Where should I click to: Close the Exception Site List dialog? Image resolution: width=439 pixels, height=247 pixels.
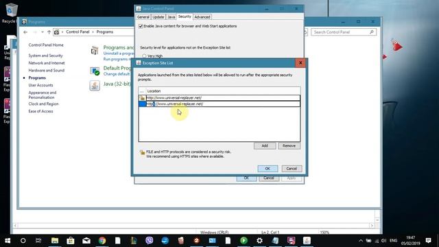[x=300, y=62]
